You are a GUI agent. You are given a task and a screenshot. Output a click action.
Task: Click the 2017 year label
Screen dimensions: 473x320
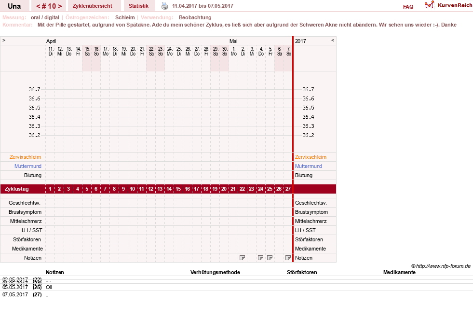pyautogui.click(x=300, y=41)
